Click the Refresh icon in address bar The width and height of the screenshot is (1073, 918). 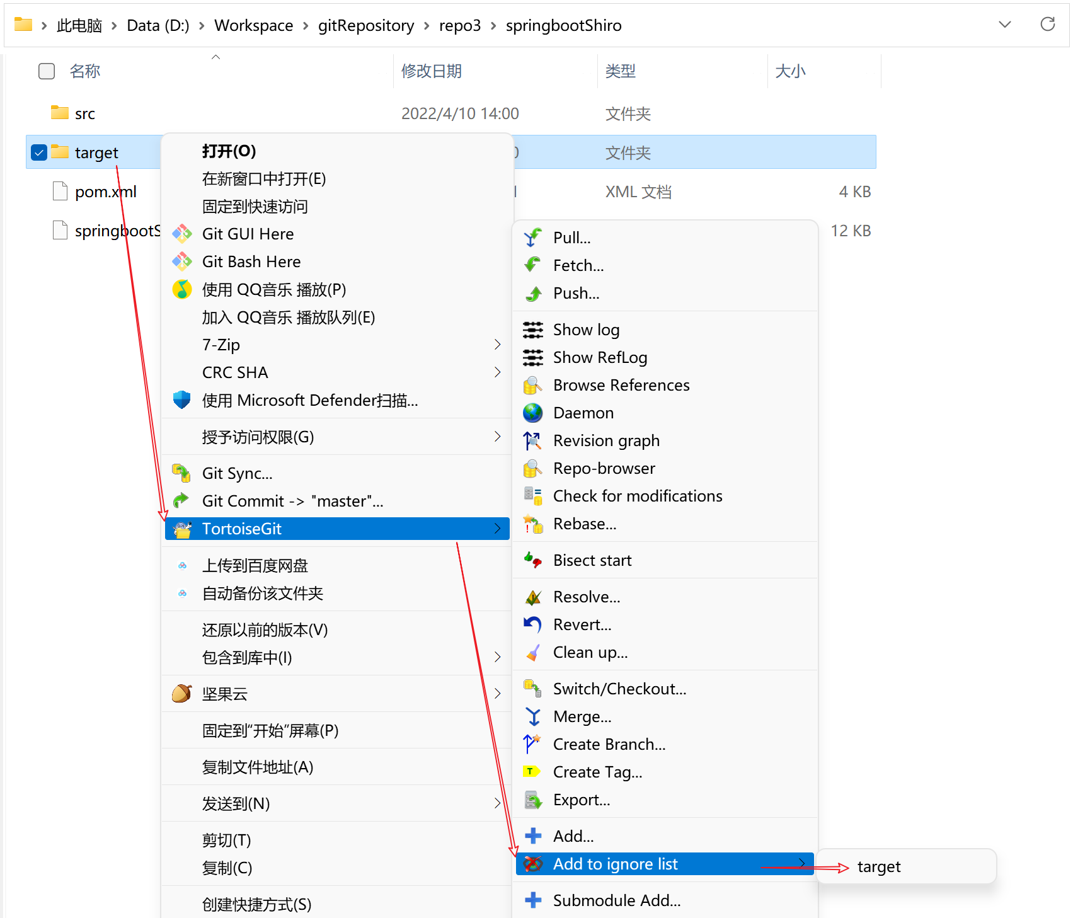click(1047, 25)
